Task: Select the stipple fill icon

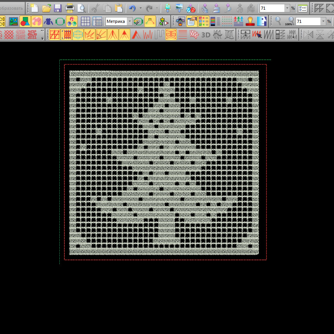Action: click(x=21, y=35)
